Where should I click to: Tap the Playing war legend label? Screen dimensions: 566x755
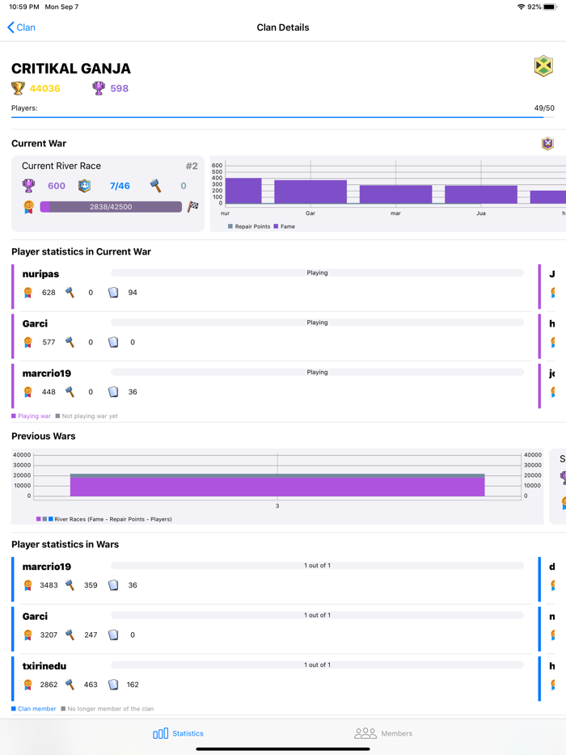(33, 416)
